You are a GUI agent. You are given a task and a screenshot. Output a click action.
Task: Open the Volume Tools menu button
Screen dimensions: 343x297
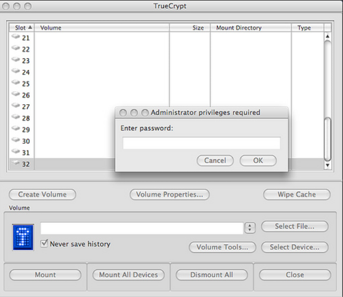click(x=222, y=247)
